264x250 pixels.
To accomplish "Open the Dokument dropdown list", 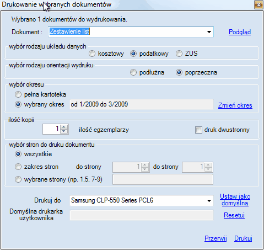I will pyautogui.click(x=209, y=32).
